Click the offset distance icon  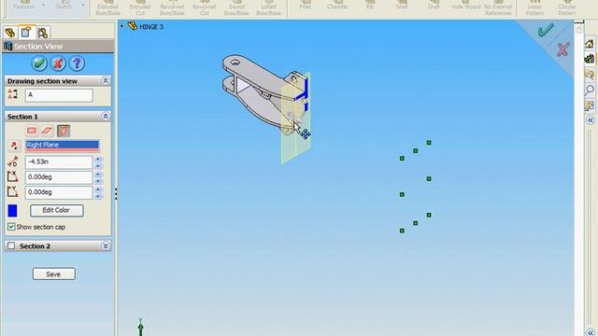pyautogui.click(x=12, y=161)
